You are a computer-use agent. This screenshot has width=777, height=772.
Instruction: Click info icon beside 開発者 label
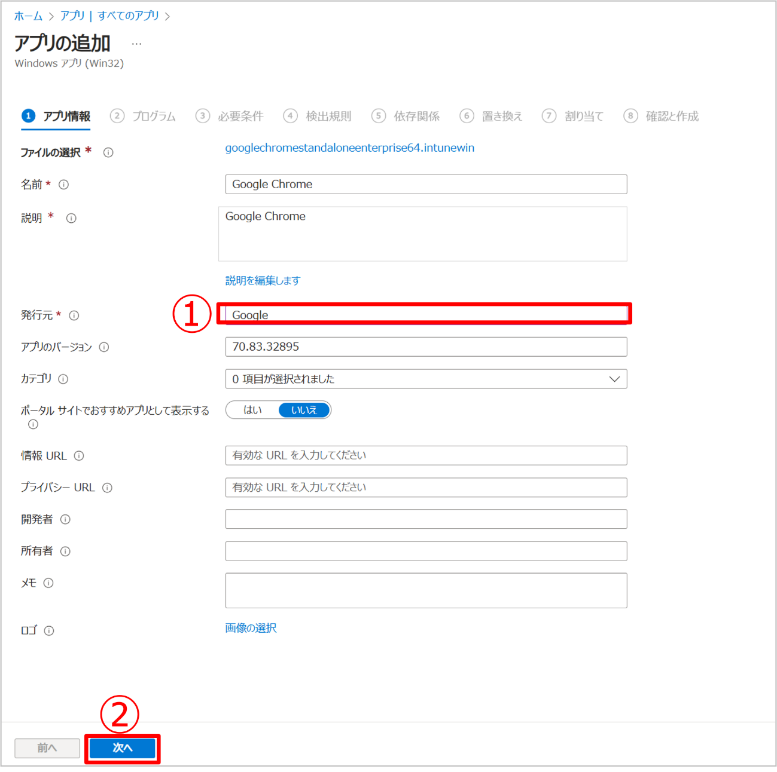click(x=65, y=519)
